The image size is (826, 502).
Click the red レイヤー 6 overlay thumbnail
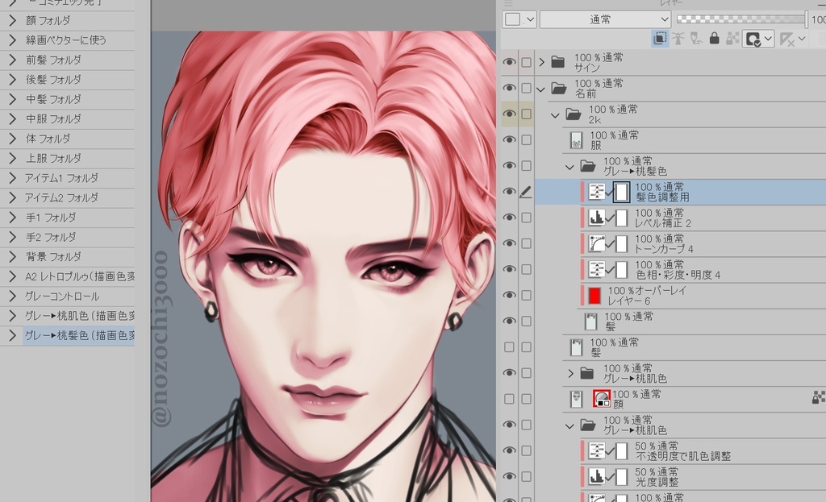click(x=594, y=295)
